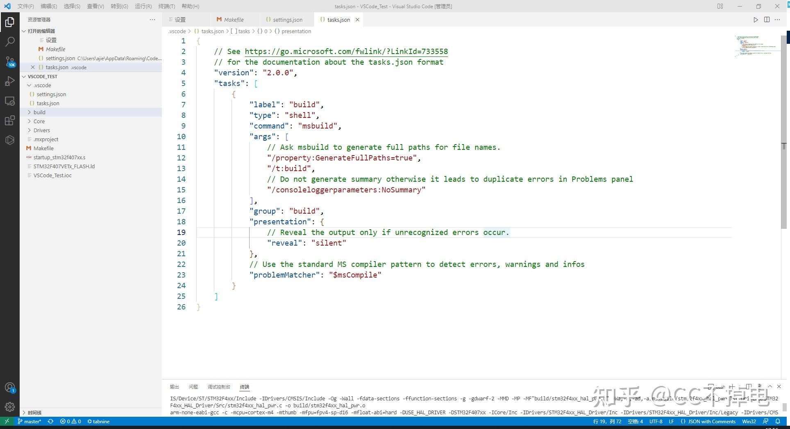
Task: Maximize the terminal panel with up chevron
Action: click(x=770, y=386)
